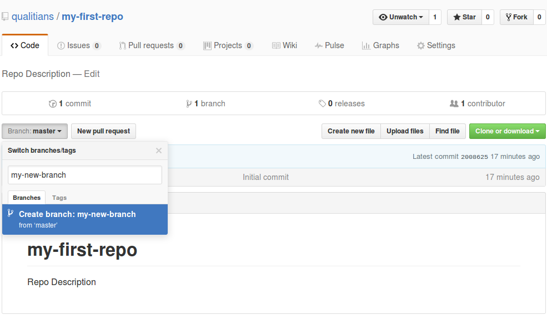The height and width of the screenshot is (315, 547).
Task: Click the Settings gear icon tab
Action: tap(421, 45)
